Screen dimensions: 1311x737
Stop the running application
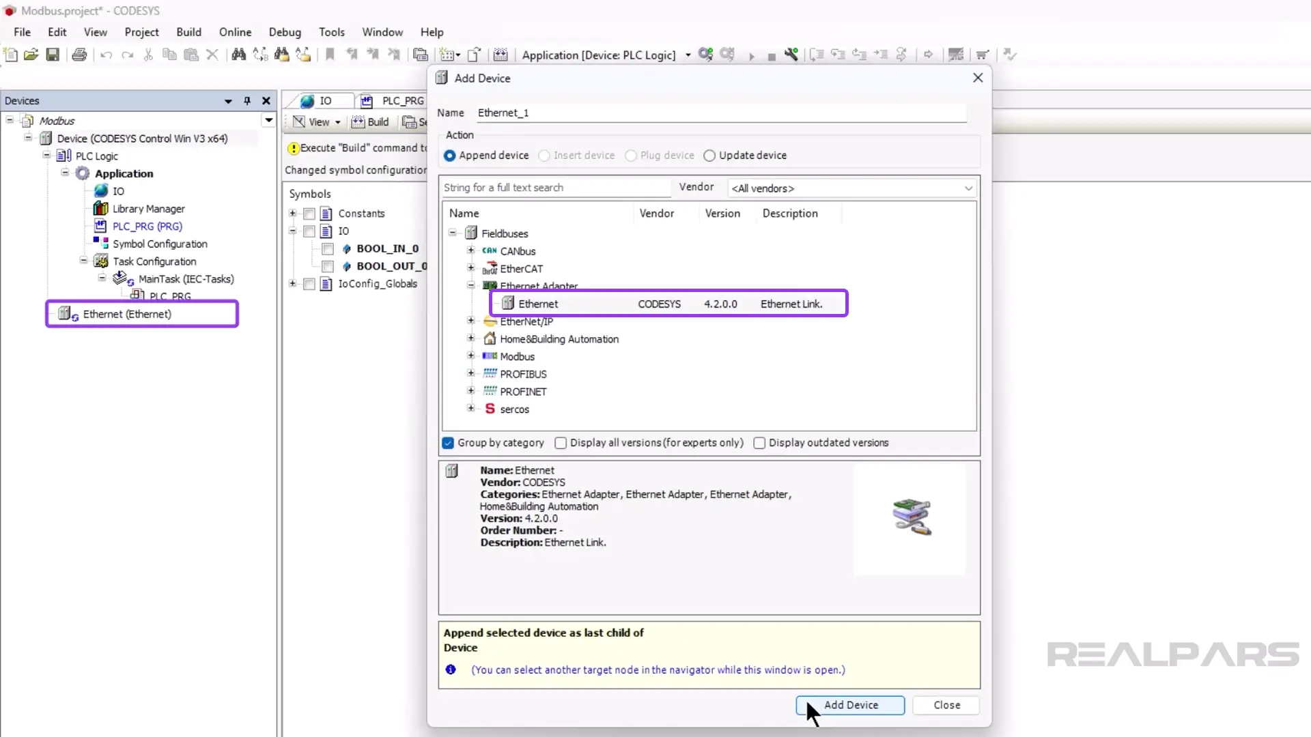772,55
